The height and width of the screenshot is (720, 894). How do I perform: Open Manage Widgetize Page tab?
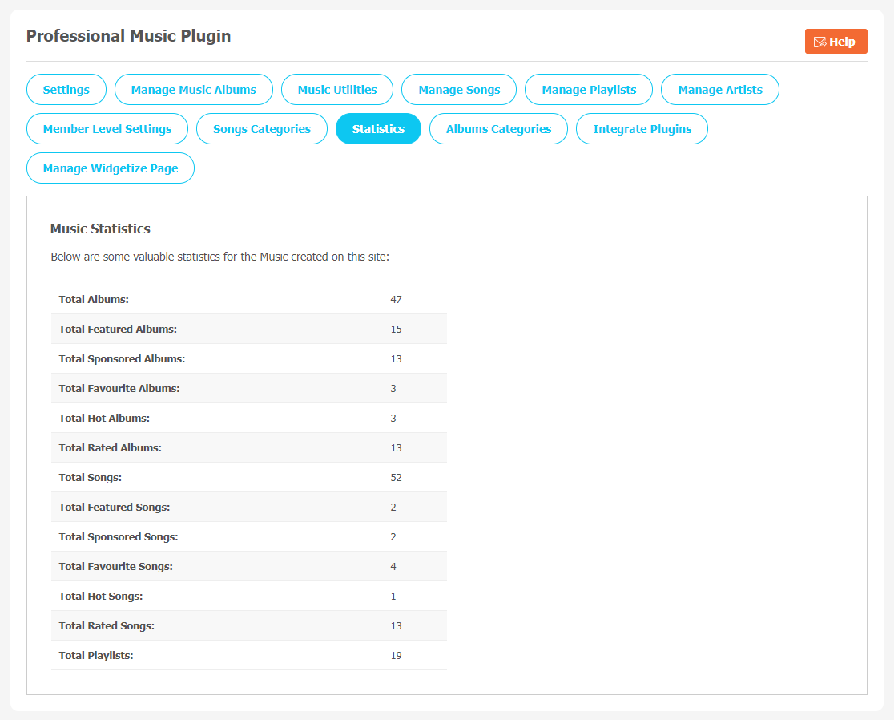tap(111, 168)
